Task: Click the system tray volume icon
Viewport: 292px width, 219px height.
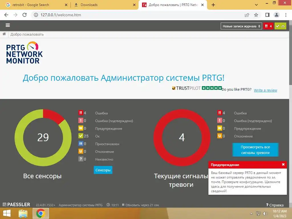Action: click(265, 213)
